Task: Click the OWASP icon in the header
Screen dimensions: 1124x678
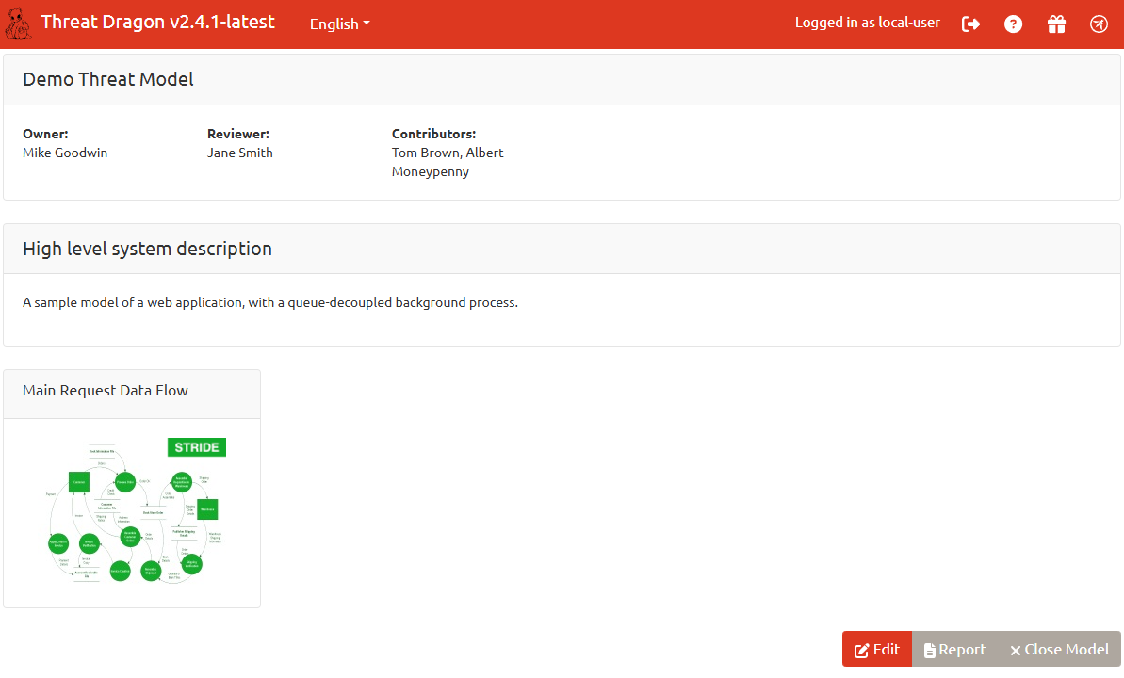Action: tap(1099, 24)
